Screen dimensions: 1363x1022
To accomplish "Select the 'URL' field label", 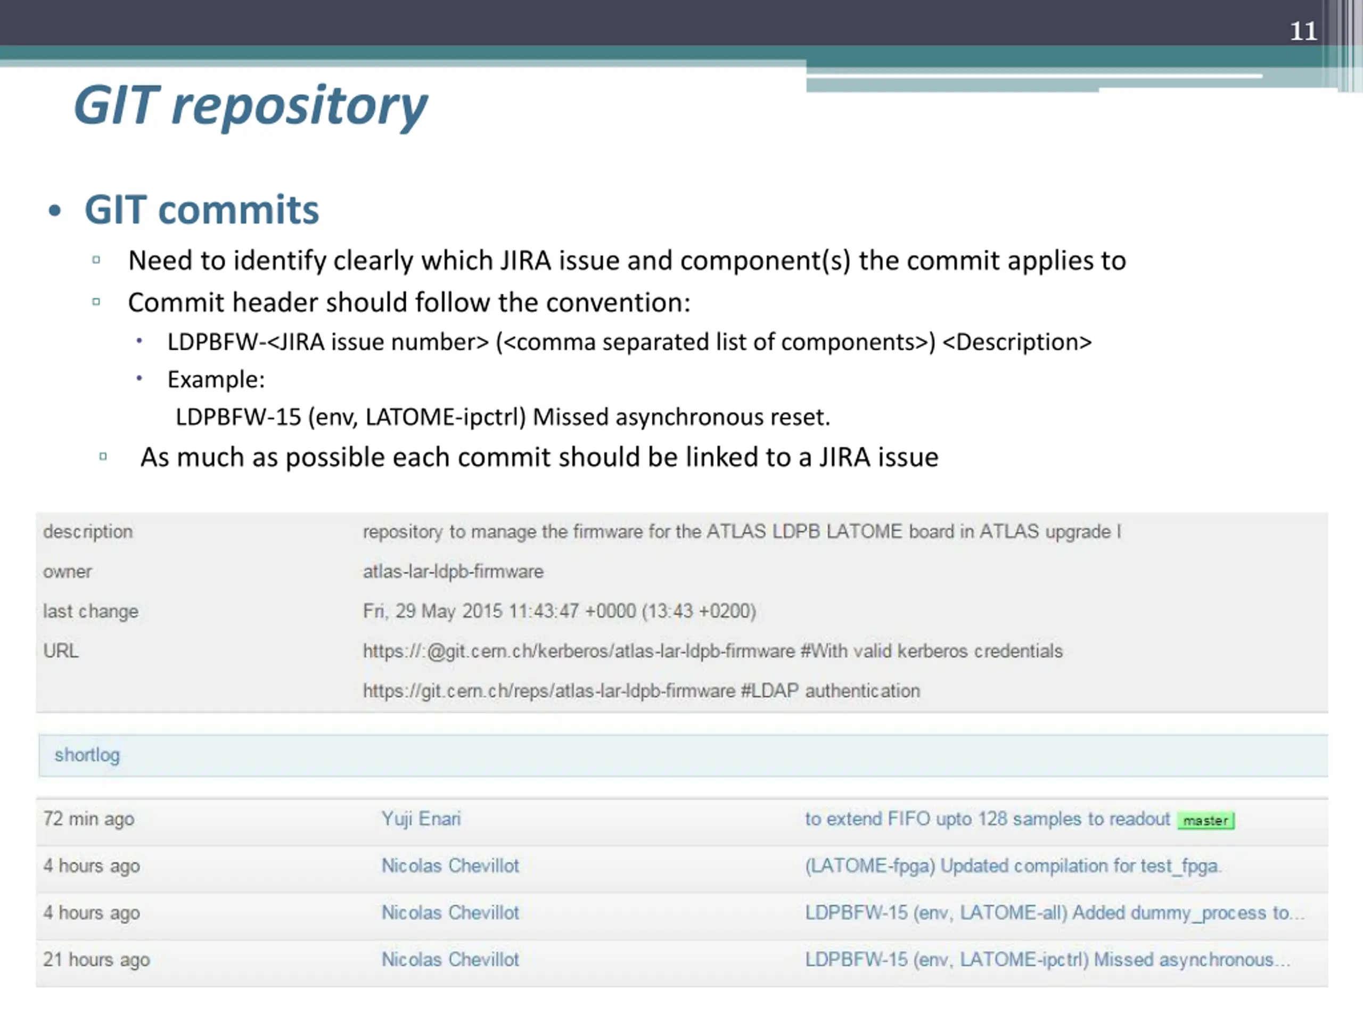I will (61, 651).
